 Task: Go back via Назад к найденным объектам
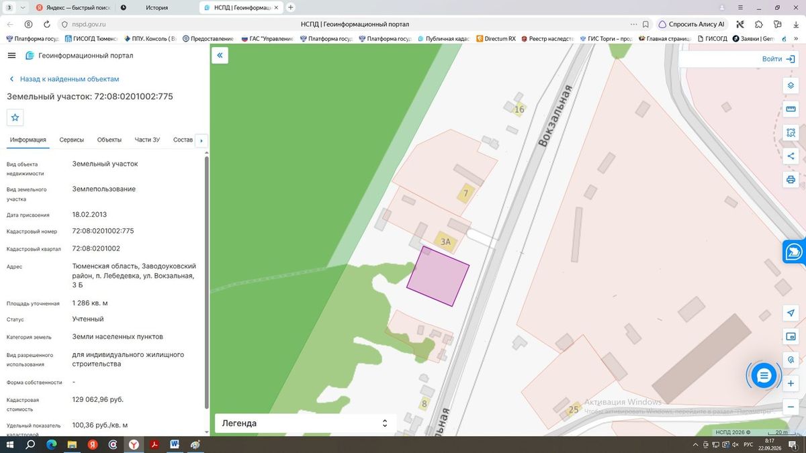pos(64,79)
